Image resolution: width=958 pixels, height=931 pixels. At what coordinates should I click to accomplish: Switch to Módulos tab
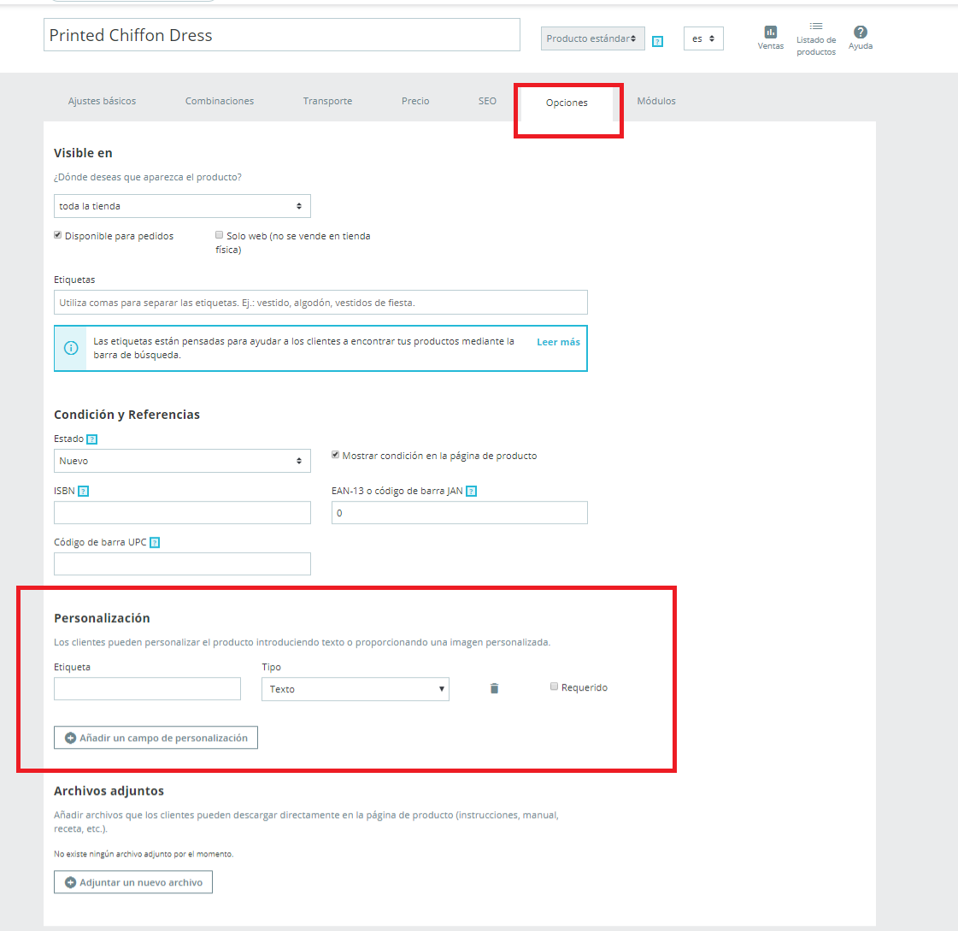point(656,101)
